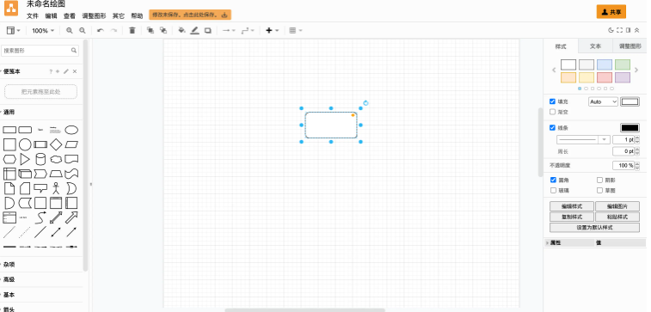Delete selection with the trash icon
This screenshot has height=312, width=651.
(x=132, y=30)
